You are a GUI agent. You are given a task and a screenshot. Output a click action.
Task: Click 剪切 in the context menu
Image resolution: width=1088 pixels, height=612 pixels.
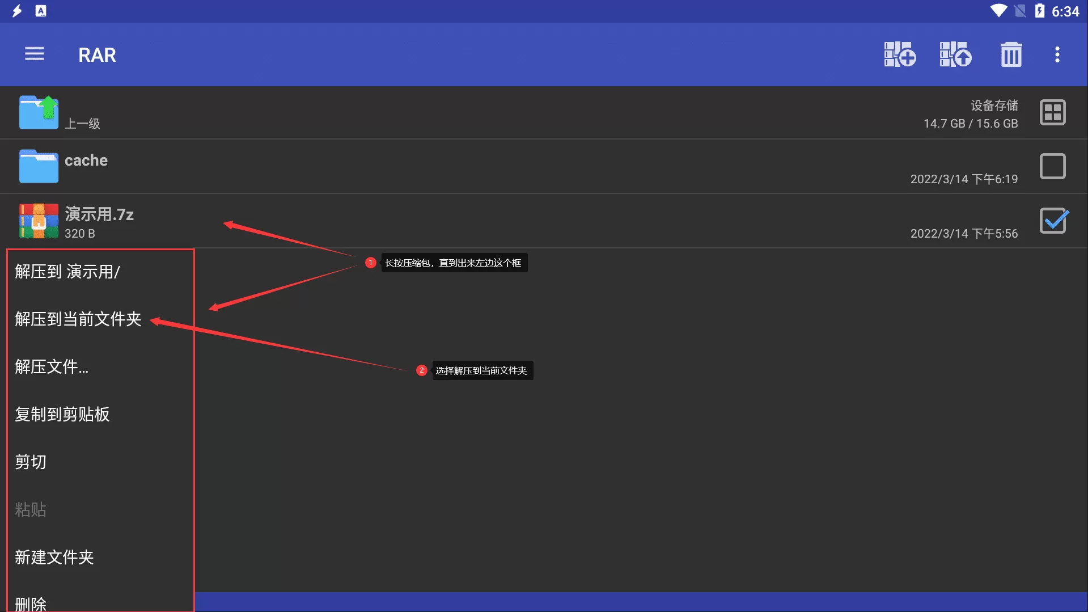tap(31, 462)
